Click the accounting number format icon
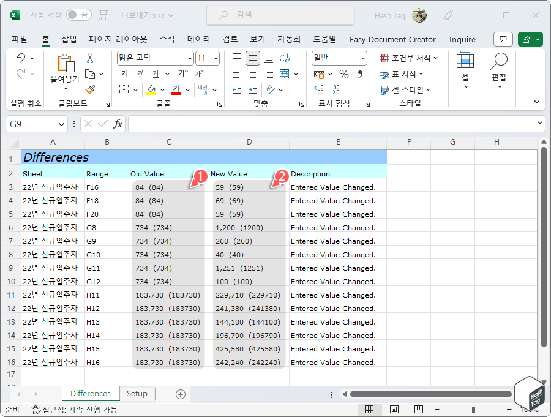Viewport: 551px width, 417px height. coord(319,74)
